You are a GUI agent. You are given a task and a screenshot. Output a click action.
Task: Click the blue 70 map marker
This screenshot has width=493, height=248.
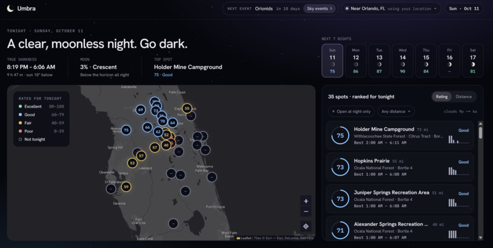click(162, 121)
